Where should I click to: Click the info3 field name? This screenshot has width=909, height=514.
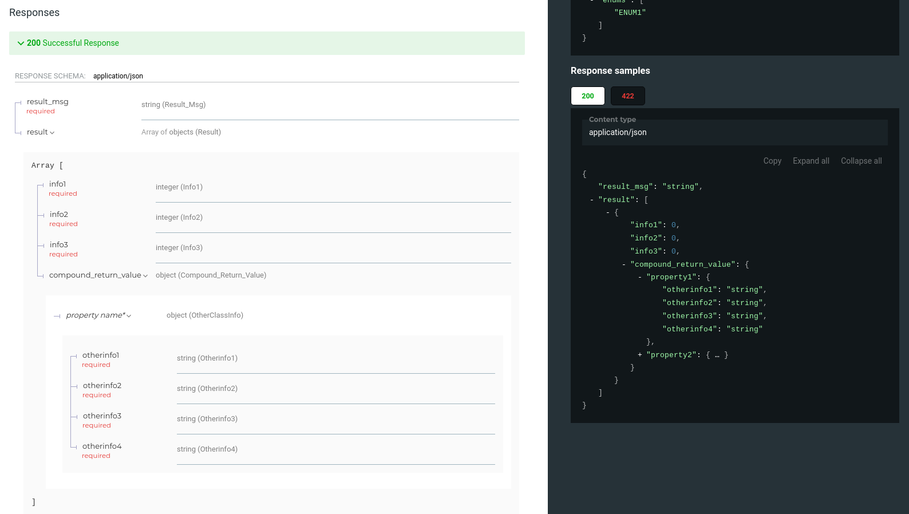point(59,245)
